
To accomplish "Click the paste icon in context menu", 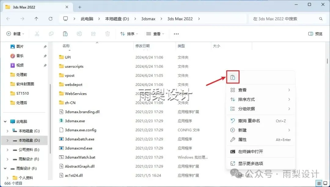I will click(233, 77).
